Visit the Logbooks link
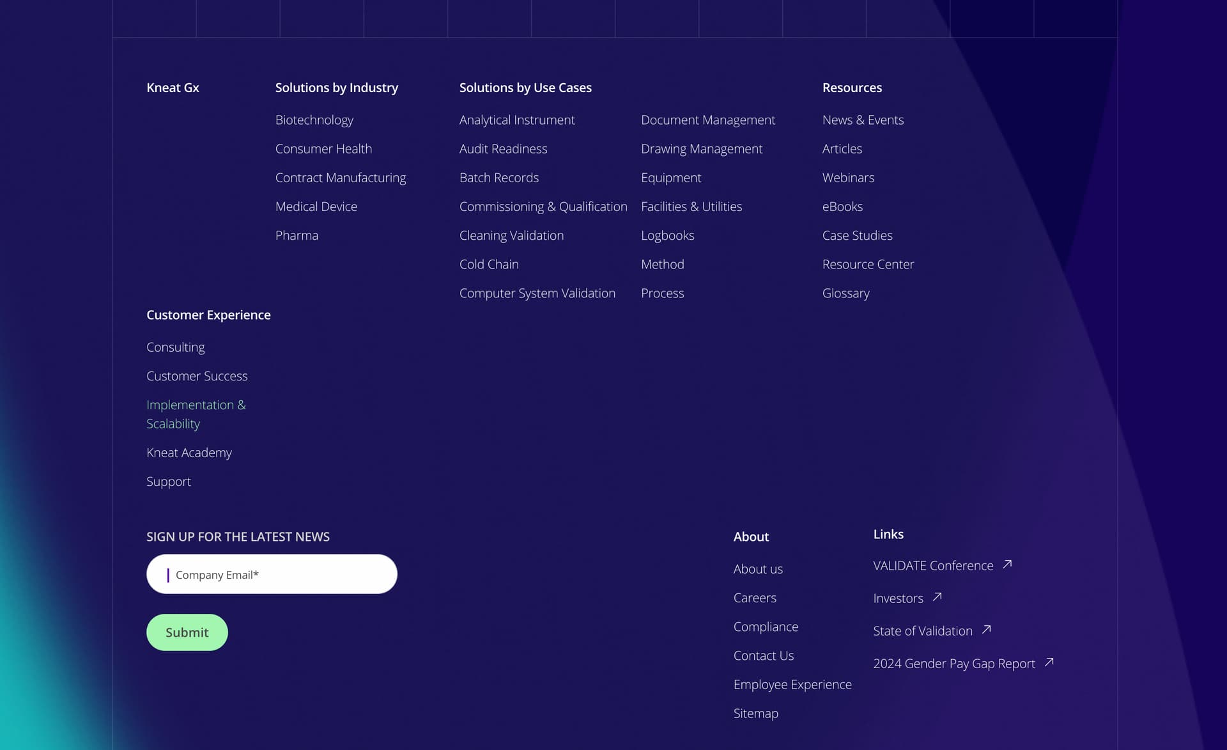This screenshot has width=1227, height=750. 668,235
